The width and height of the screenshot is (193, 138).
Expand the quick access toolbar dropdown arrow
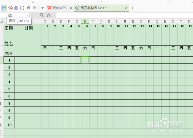(42, 8)
